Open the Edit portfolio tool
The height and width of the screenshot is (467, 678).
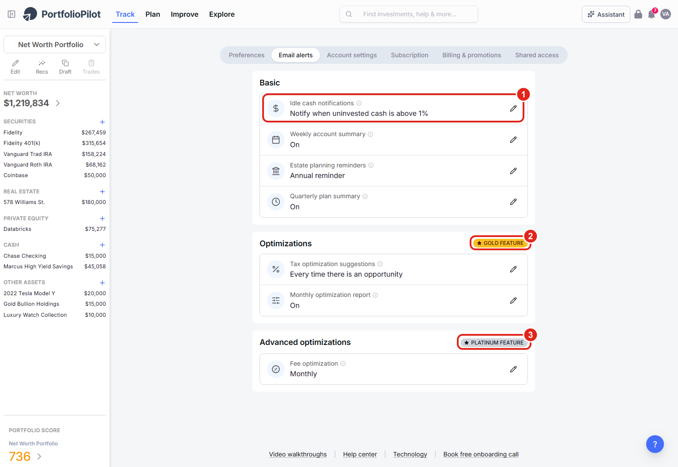(x=15, y=67)
